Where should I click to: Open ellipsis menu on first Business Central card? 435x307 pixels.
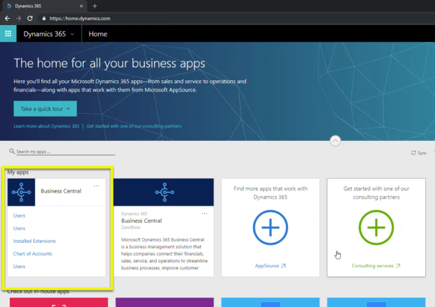point(96,186)
